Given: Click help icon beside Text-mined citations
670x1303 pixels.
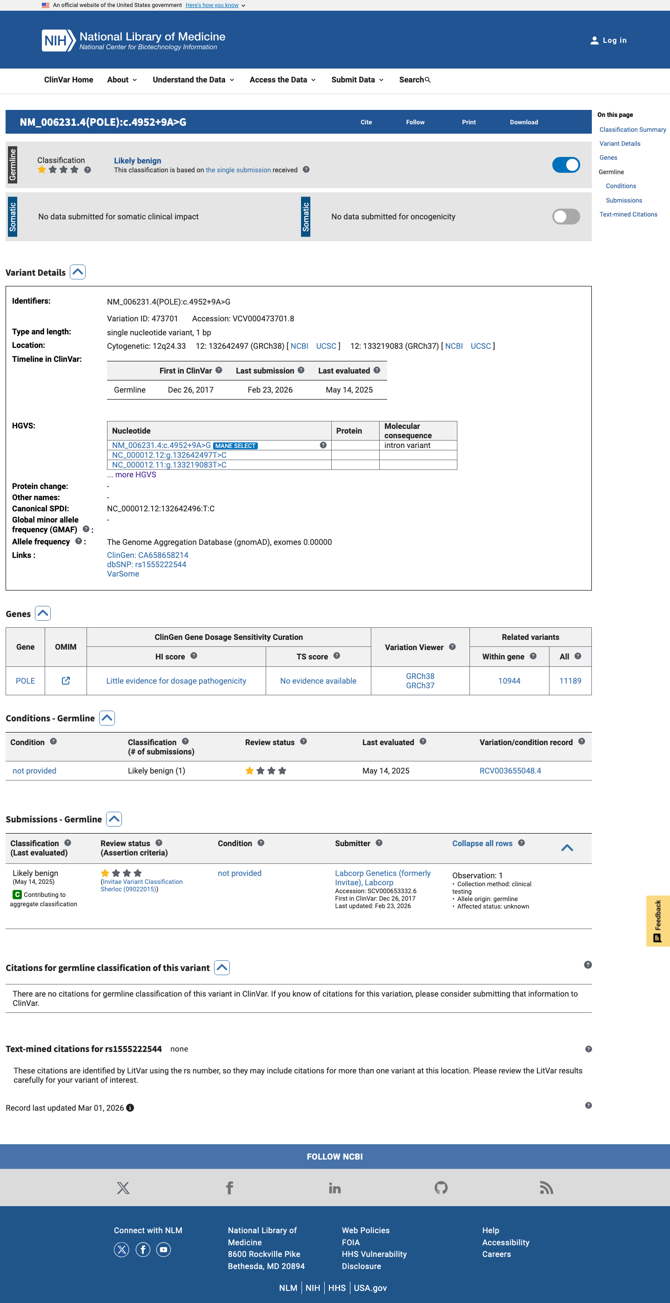Looking at the screenshot, I should point(588,1049).
